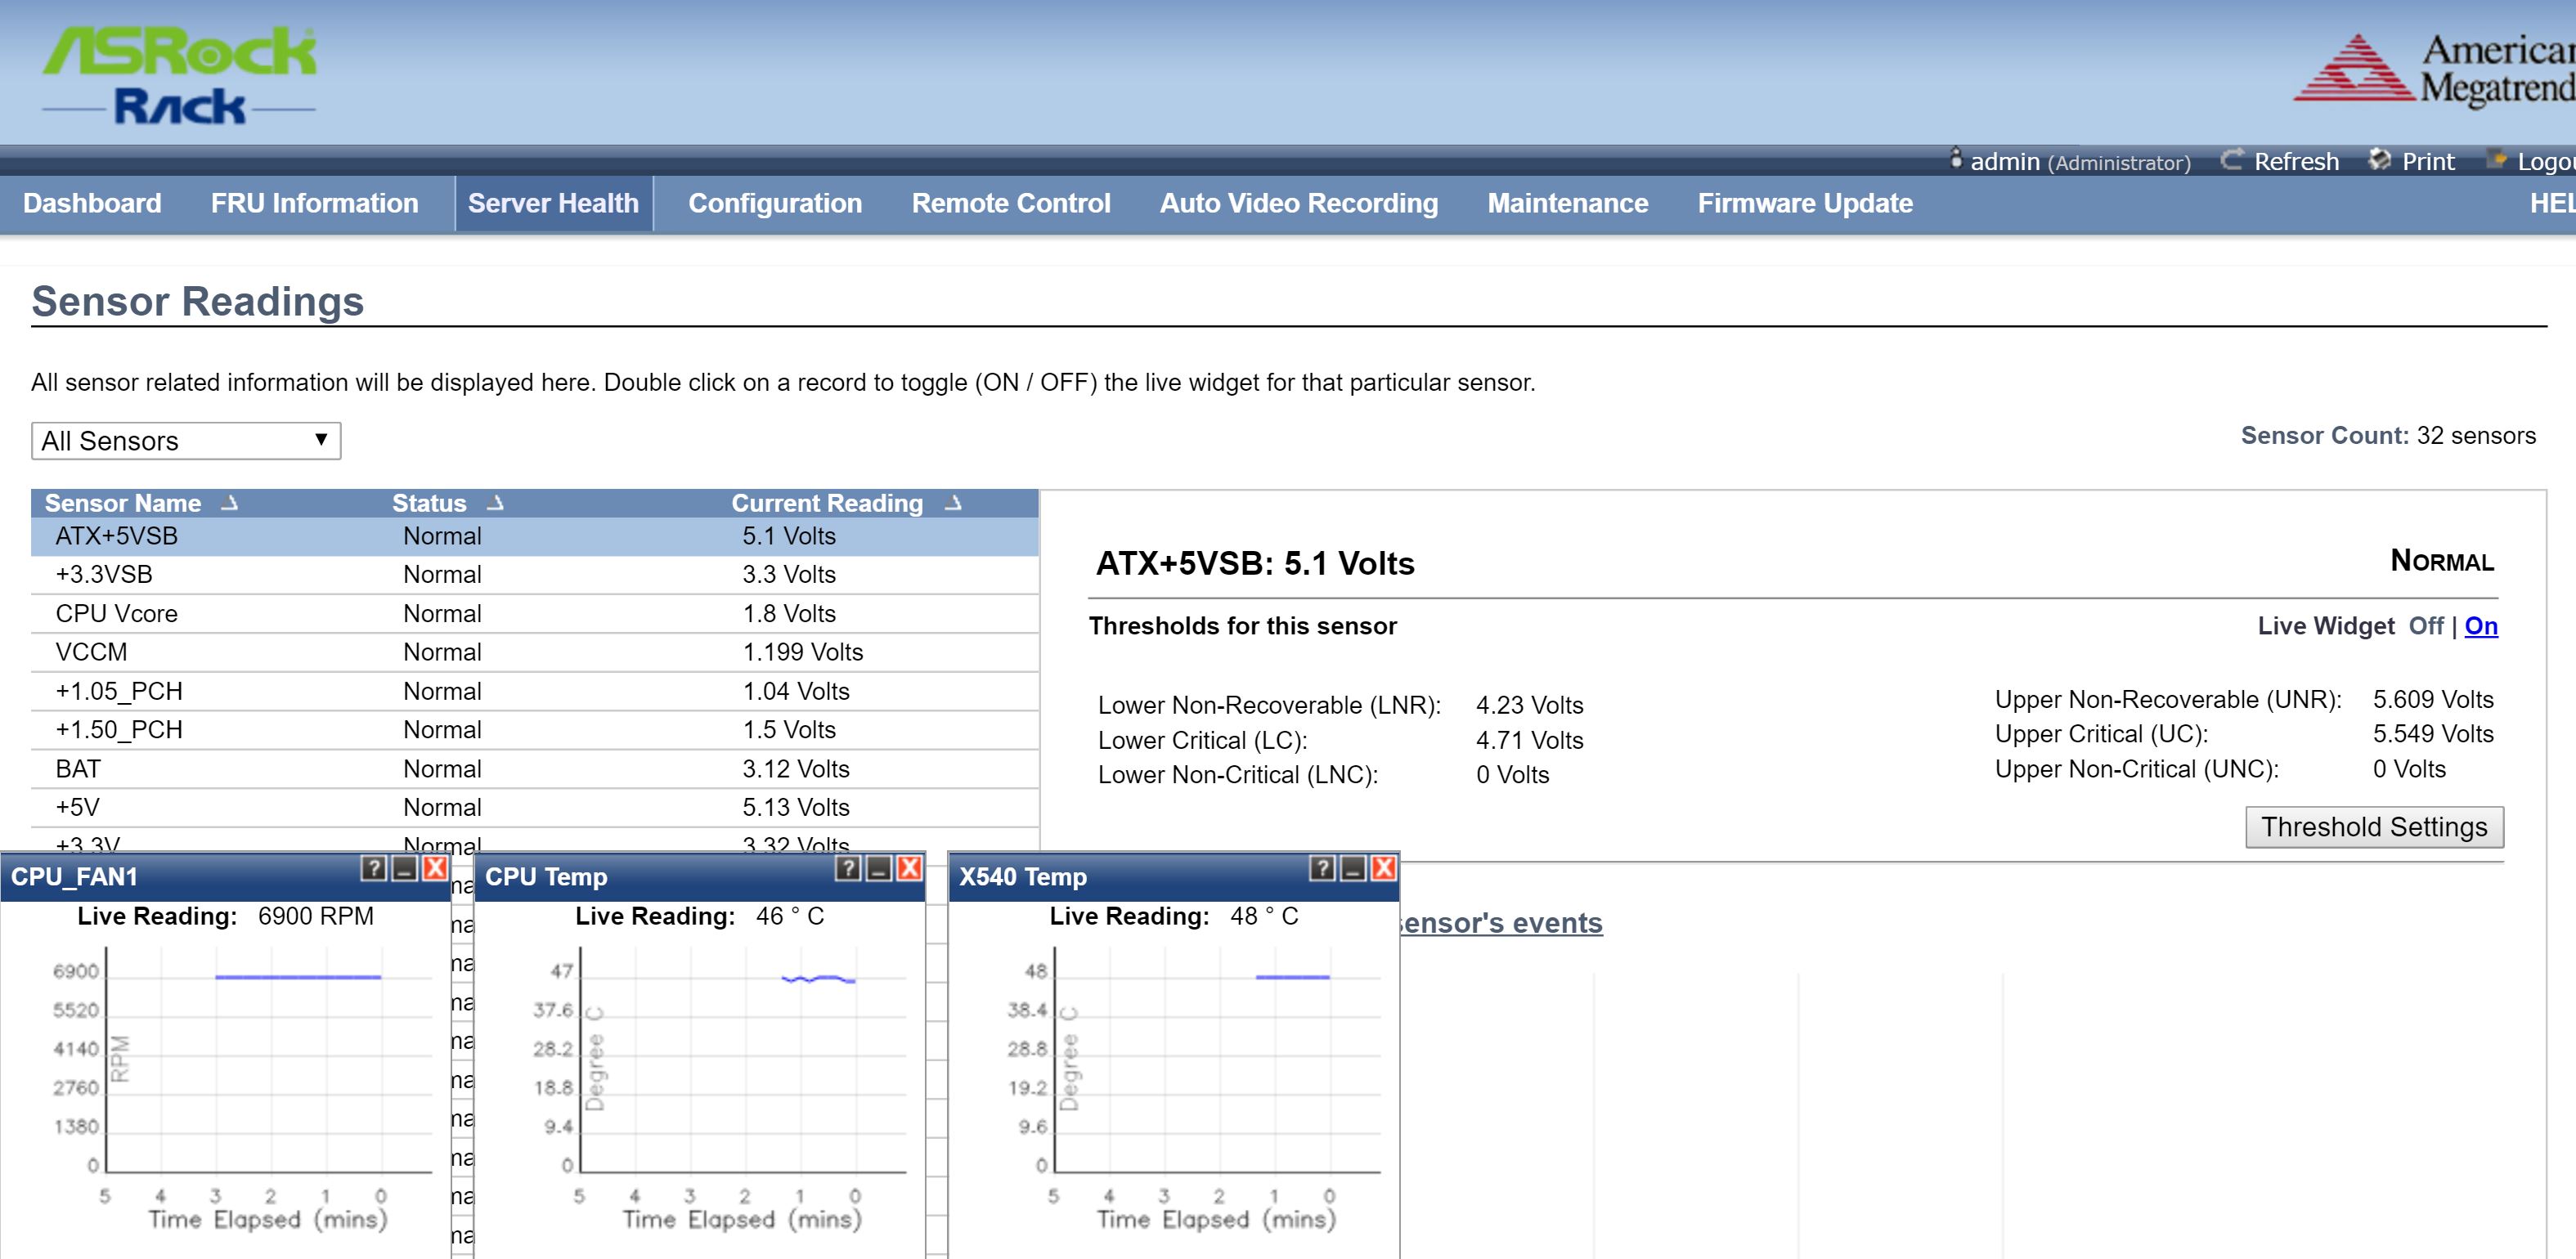Open the Firmware Update menu

click(1804, 203)
